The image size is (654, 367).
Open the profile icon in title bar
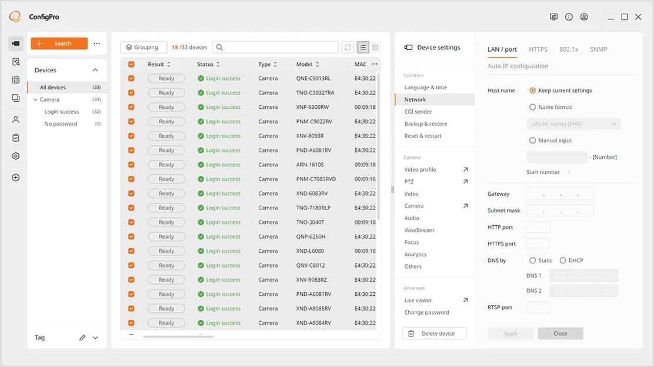(584, 16)
